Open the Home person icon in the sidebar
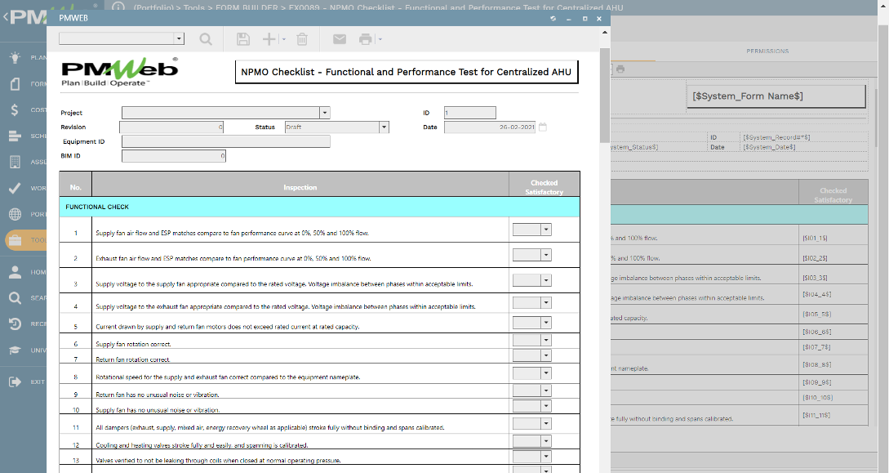The width and height of the screenshot is (889, 473). pyautogui.click(x=16, y=272)
